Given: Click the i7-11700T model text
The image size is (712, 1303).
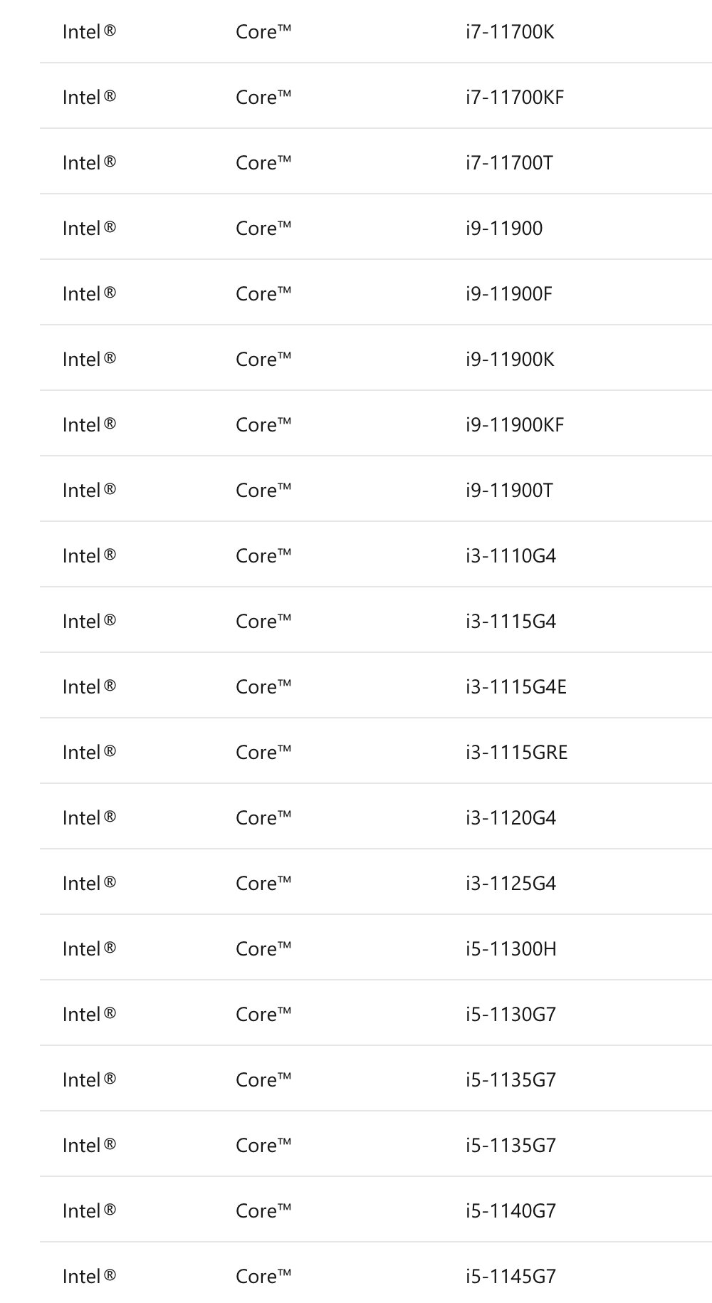Looking at the screenshot, I should 509,163.
